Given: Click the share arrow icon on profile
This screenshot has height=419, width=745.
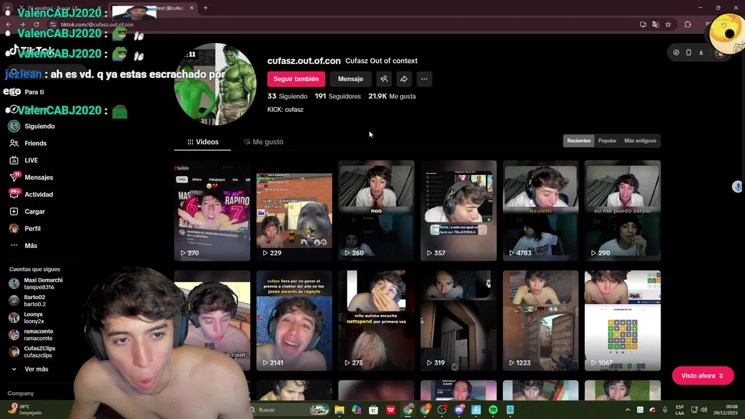Looking at the screenshot, I should (x=404, y=79).
